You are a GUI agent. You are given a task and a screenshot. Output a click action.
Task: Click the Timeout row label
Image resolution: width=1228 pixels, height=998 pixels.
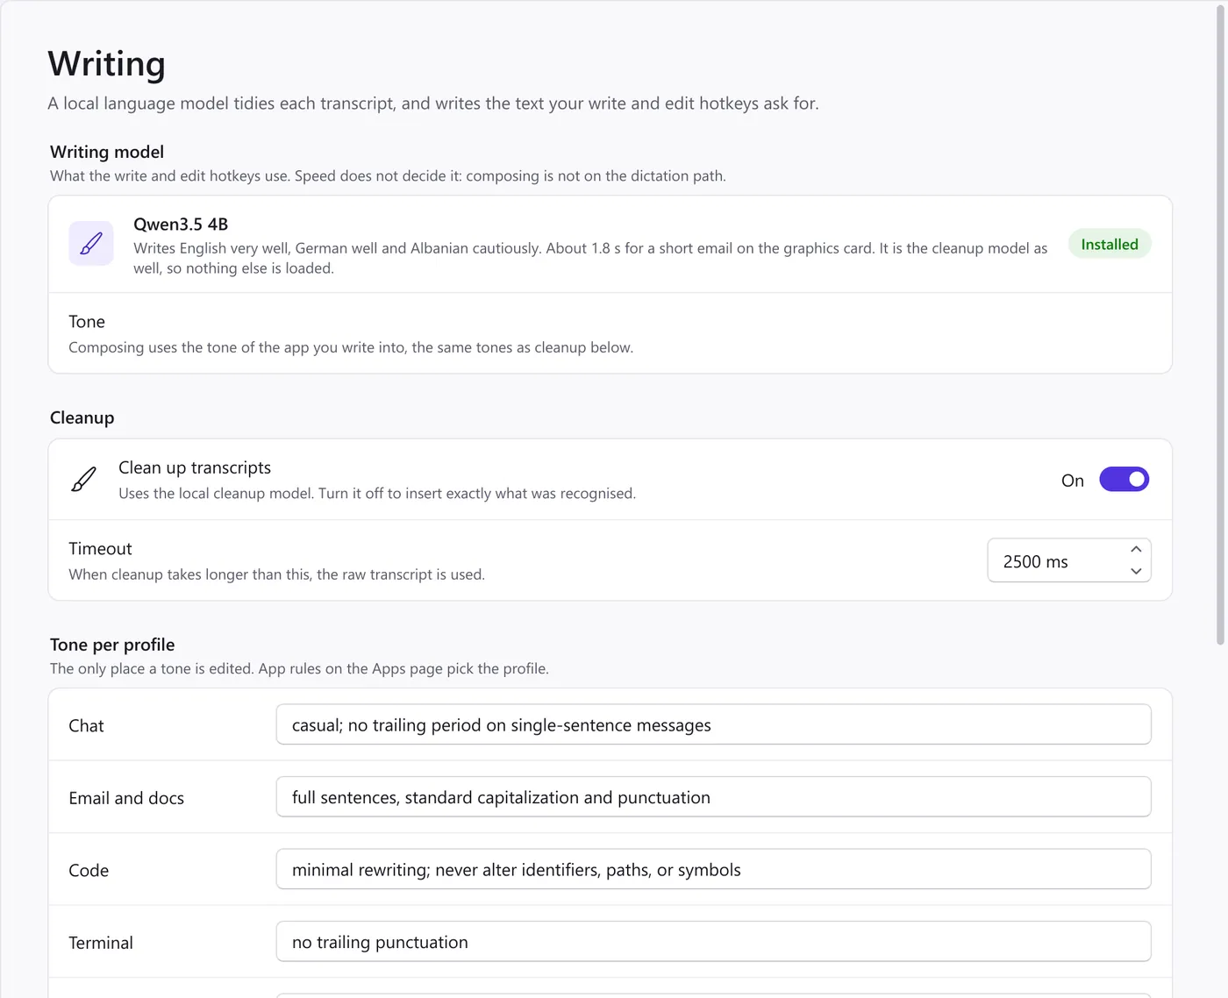point(100,549)
